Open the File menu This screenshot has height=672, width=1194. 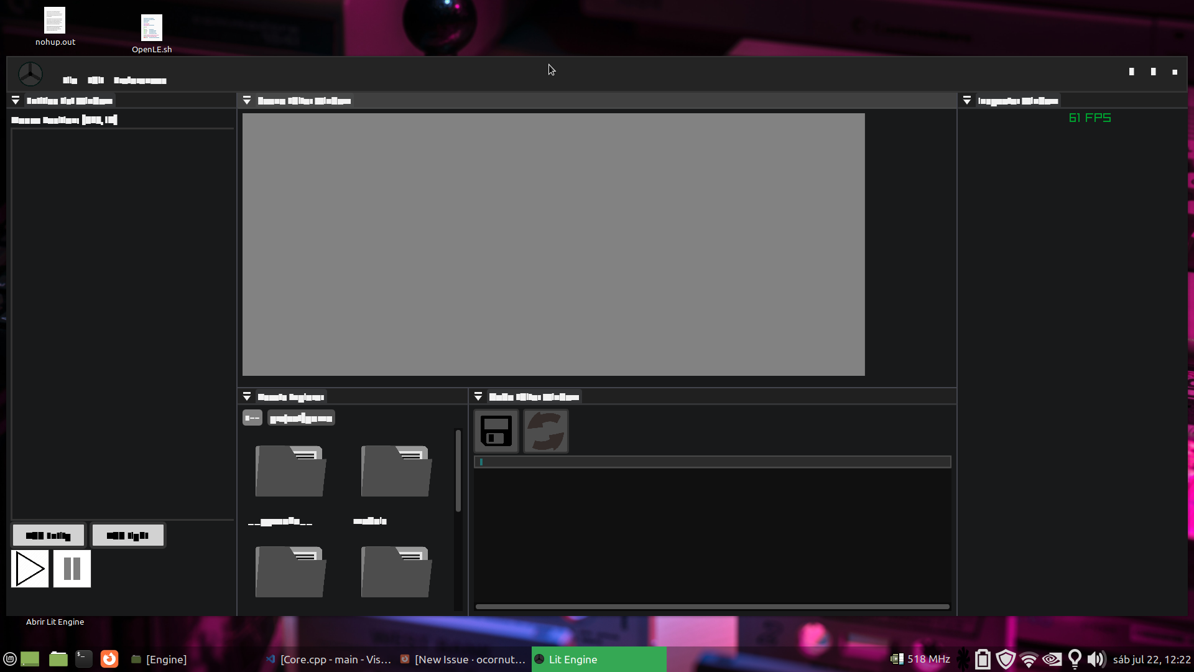(68, 80)
